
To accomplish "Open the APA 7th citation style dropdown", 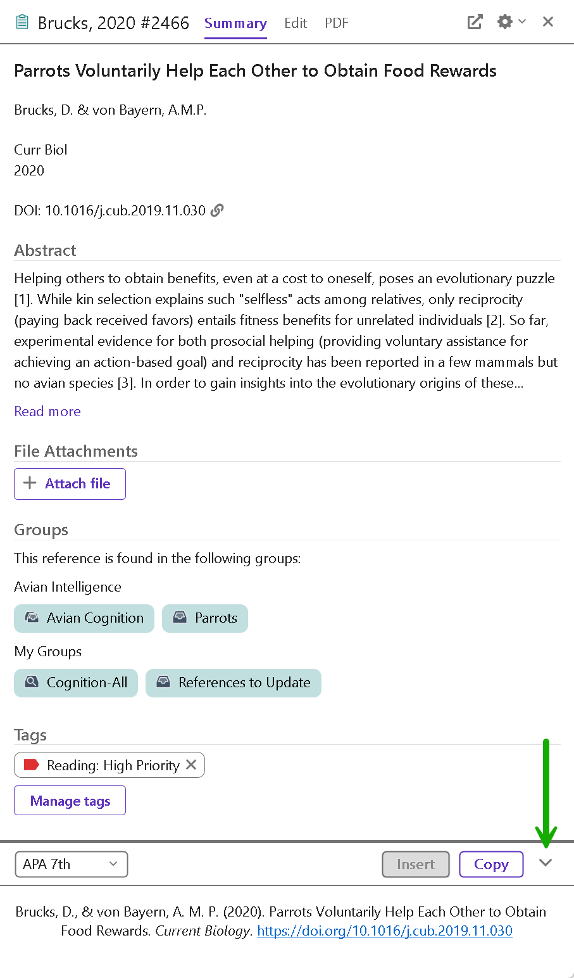I will [71, 864].
